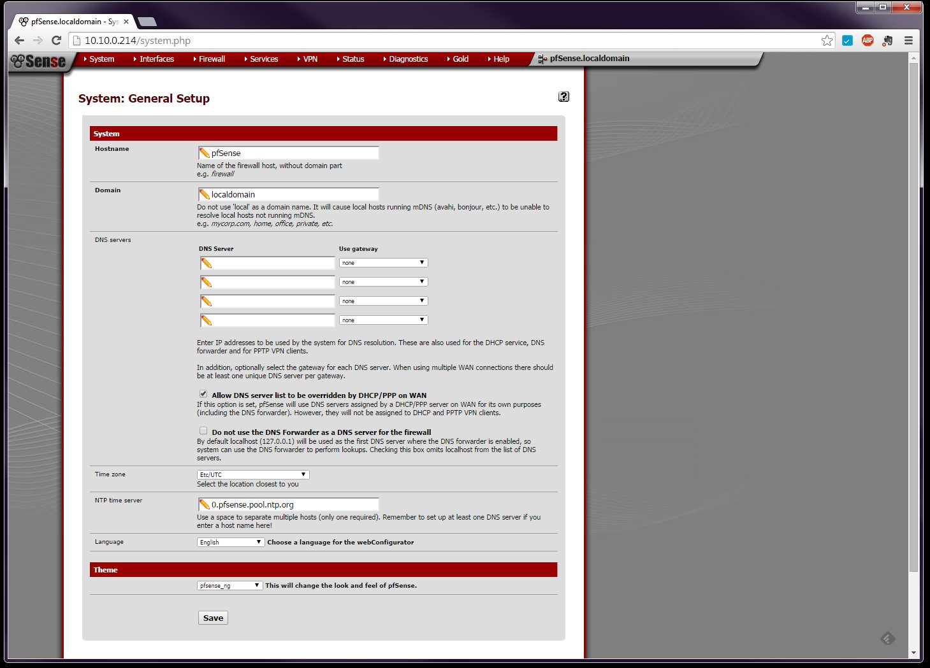Image resolution: width=930 pixels, height=668 pixels.
Task: Click the Domain input field
Action: 288,194
